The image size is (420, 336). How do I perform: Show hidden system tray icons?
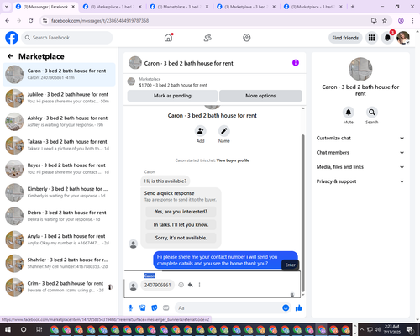click(x=362, y=329)
